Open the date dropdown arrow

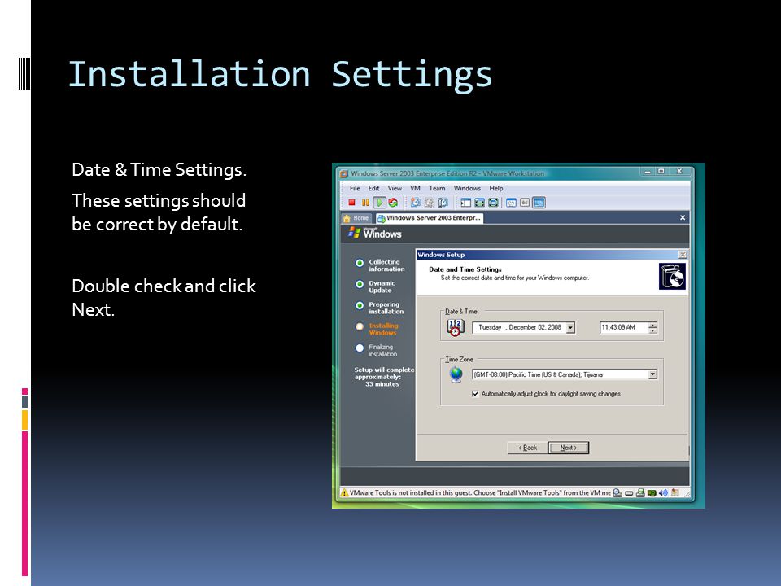[x=571, y=327]
